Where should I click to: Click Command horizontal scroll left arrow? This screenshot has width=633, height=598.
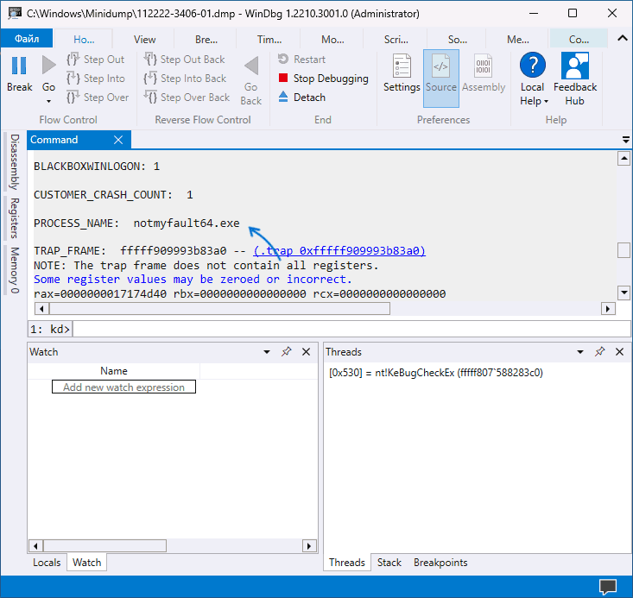pos(41,309)
